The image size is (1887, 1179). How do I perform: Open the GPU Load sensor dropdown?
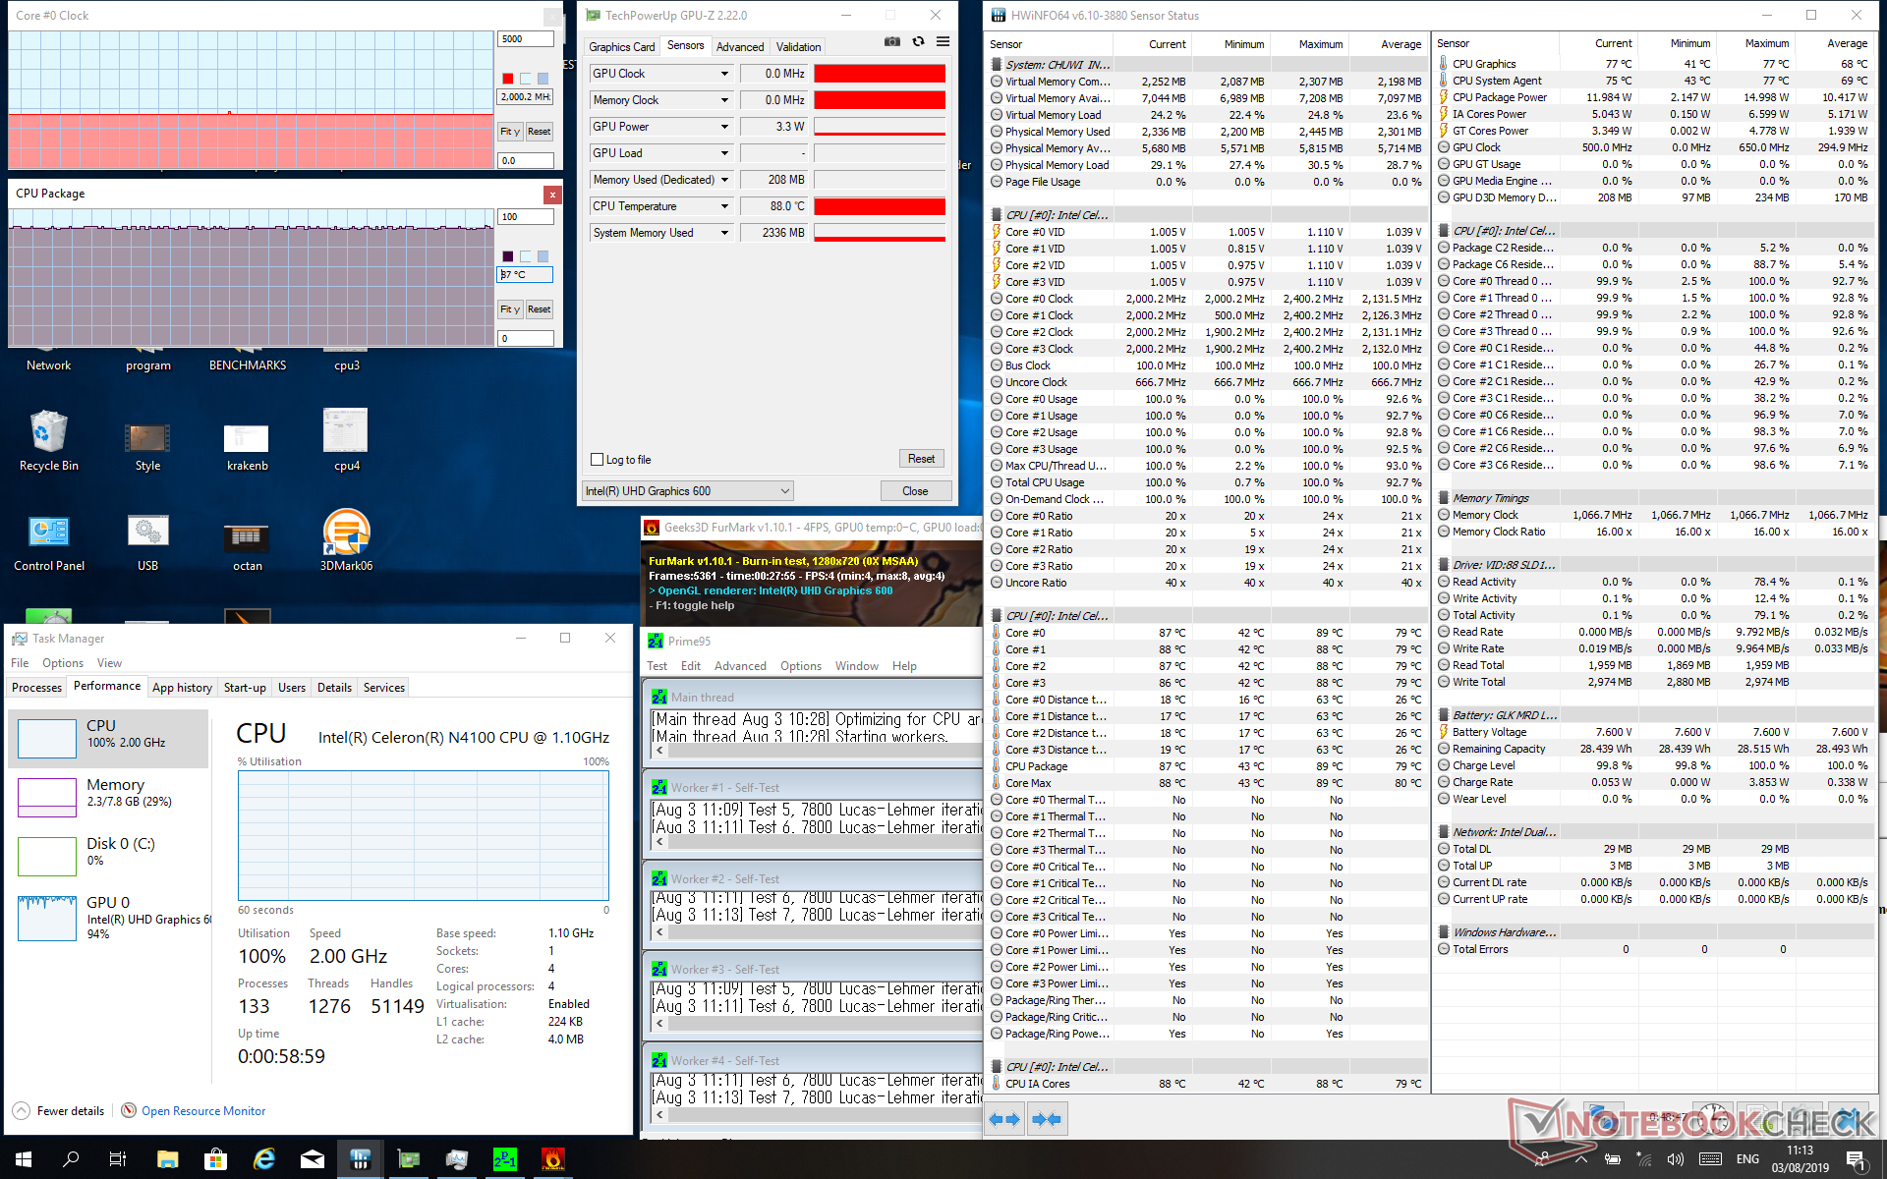point(724,153)
